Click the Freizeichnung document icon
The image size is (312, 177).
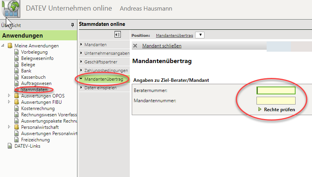[16, 140]
